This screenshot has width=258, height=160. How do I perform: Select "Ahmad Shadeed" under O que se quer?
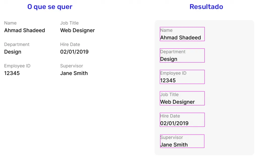[x=24, y=30]
